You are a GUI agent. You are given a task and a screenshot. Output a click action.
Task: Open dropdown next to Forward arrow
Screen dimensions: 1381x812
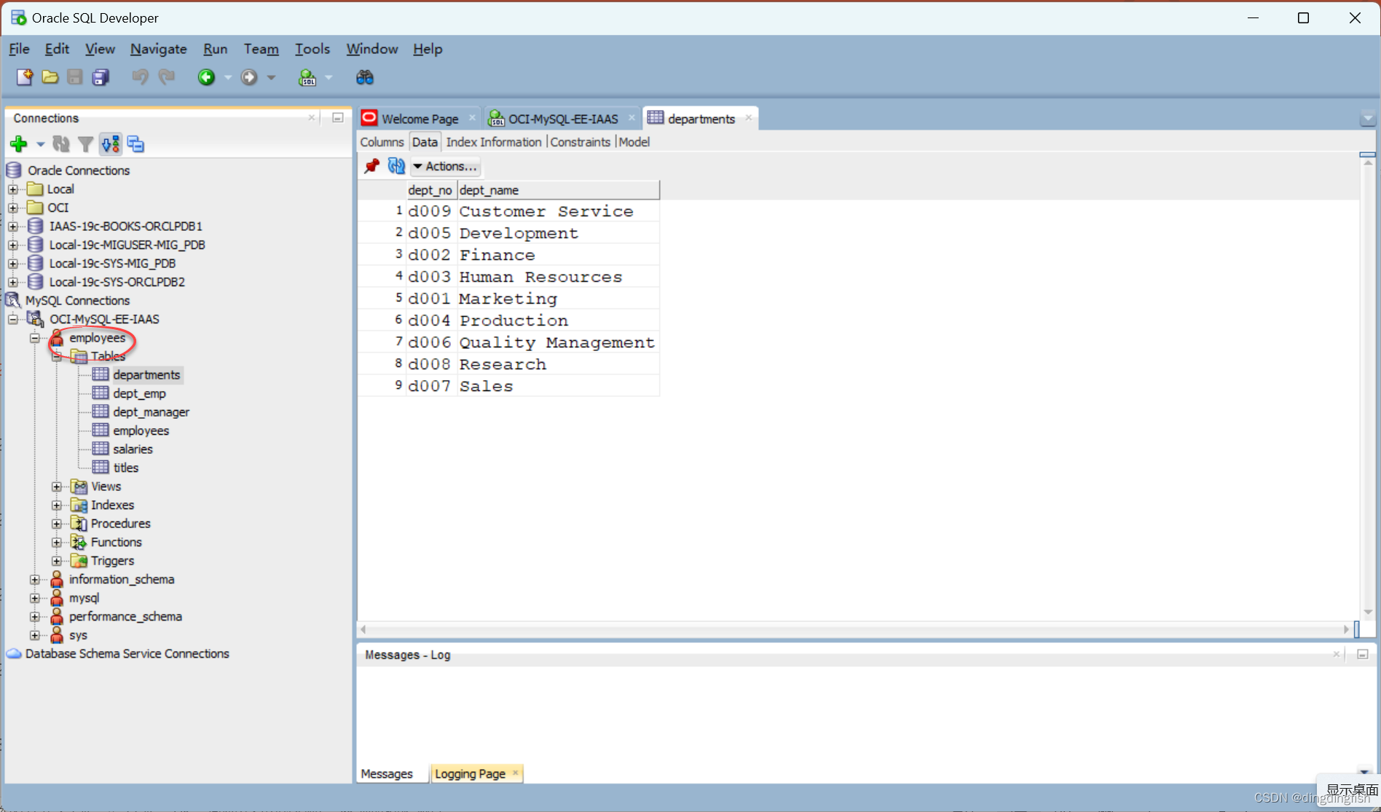pyautogui.click(x=271, y=77)
